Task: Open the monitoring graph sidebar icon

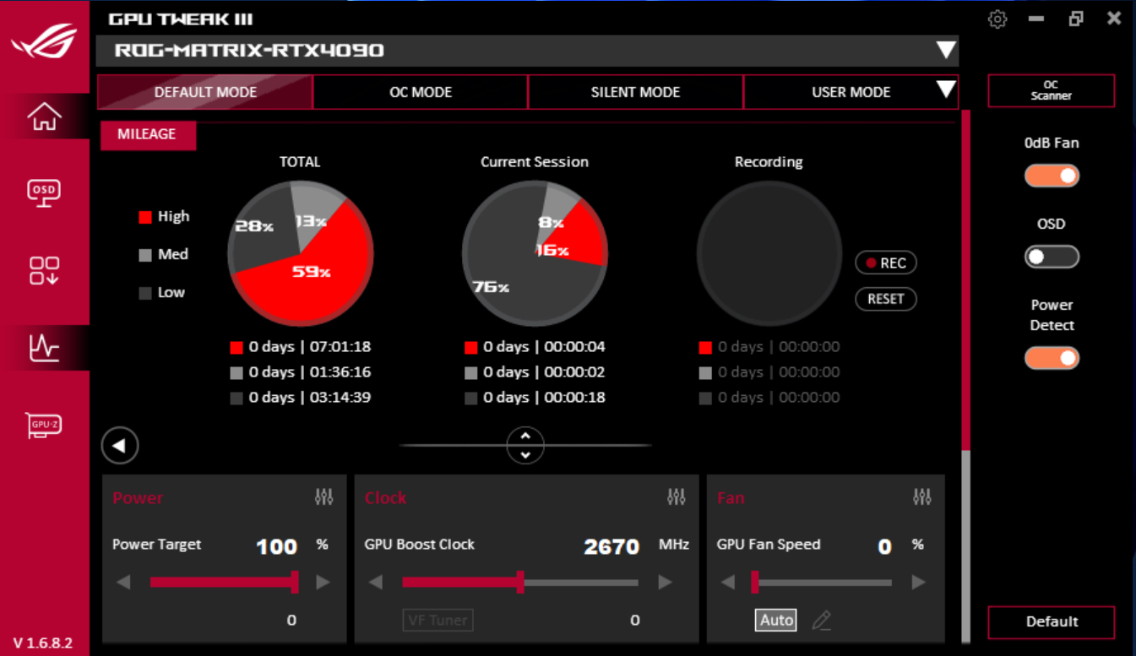Action: coord(45,347)
